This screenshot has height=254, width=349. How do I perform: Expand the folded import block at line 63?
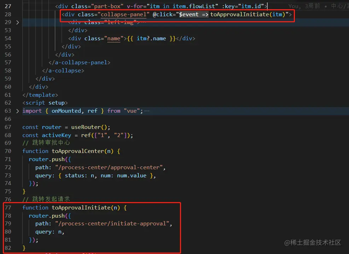pos(18,111)
